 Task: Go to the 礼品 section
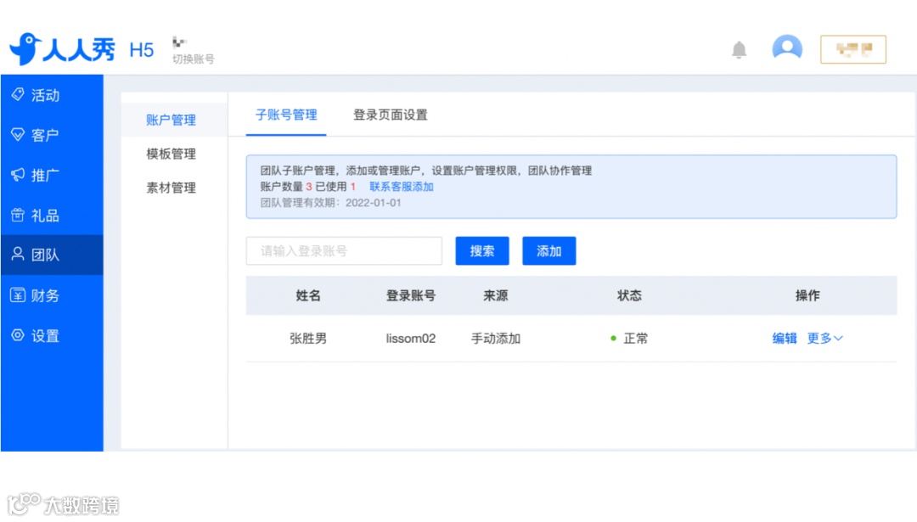click(x=52, y=215)
